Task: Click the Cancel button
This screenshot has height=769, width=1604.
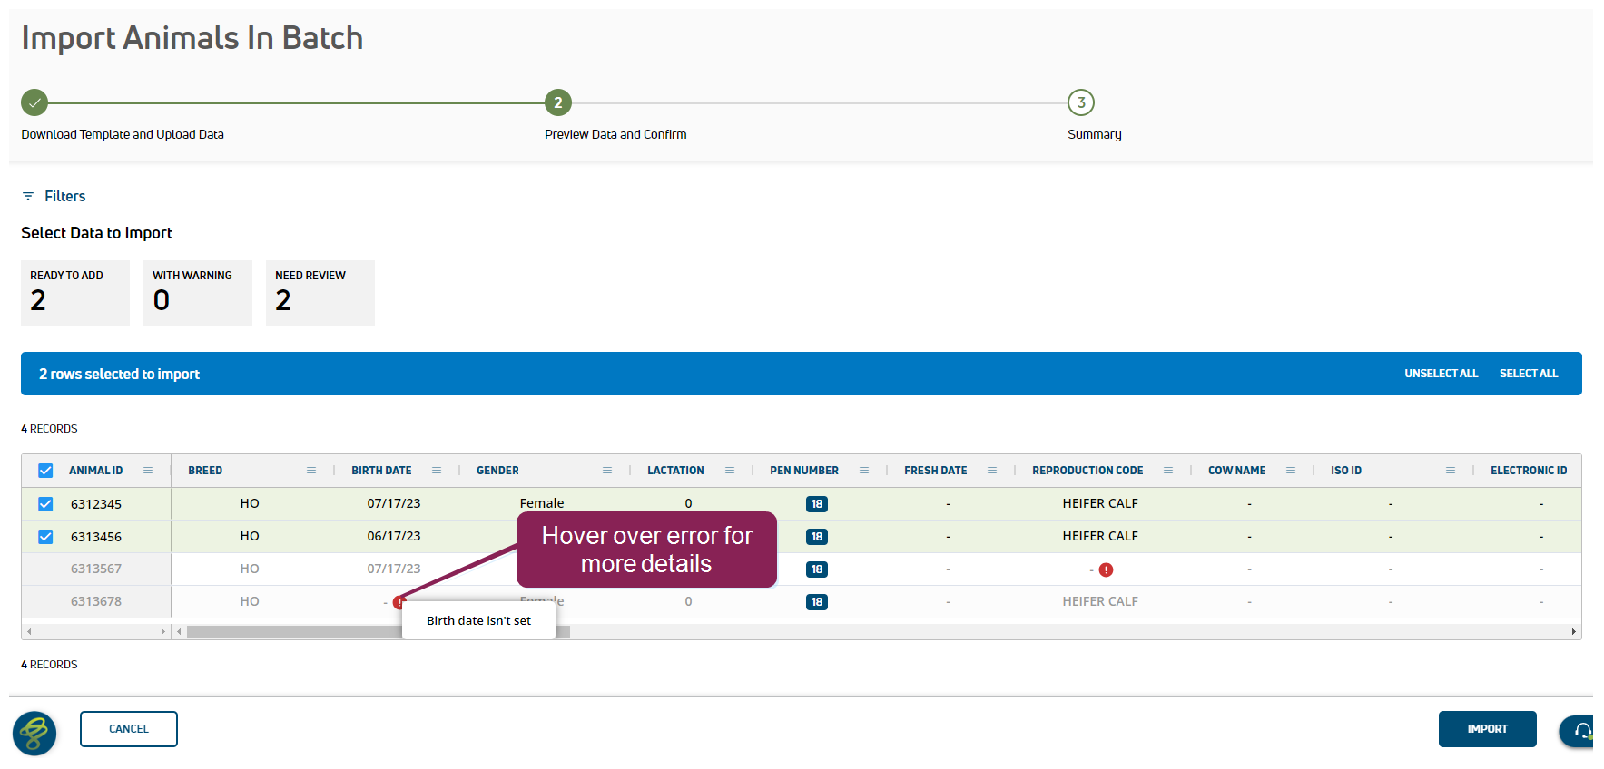Action: click(x=129, y=729)
